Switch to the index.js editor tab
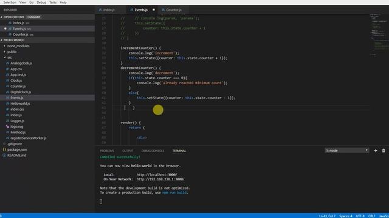Viewport: 389px width, 218px height. coord(109,10)
